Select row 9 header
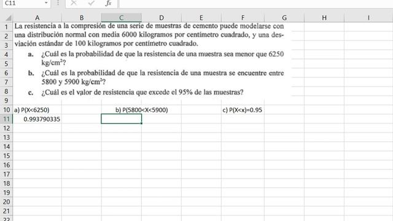This screenshot has width=393, height=221. point(6,101)
